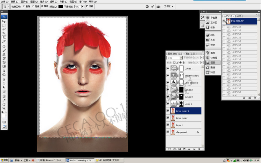The width and height of the screenshot is (261, 163).
Task: Select the Type tool
Action: (x=4, y=84)
